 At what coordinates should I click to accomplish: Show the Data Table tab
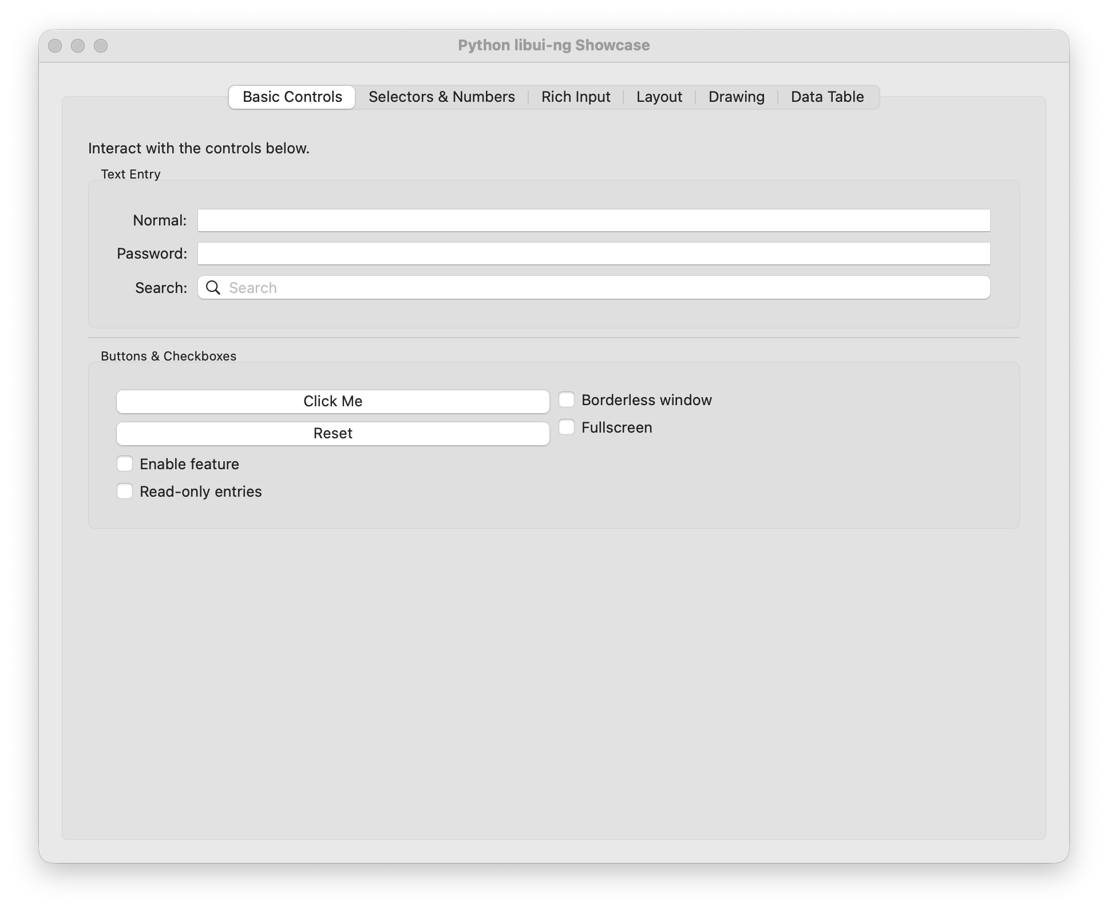pyautogui.click(x=827, y=97)
